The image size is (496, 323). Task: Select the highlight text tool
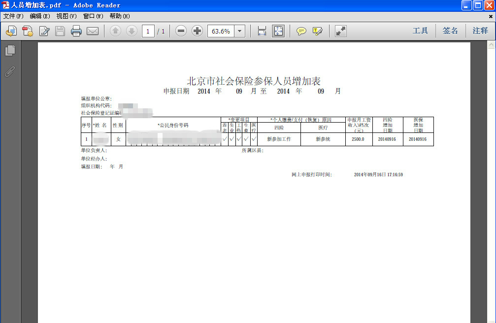(x=318, y=31)
